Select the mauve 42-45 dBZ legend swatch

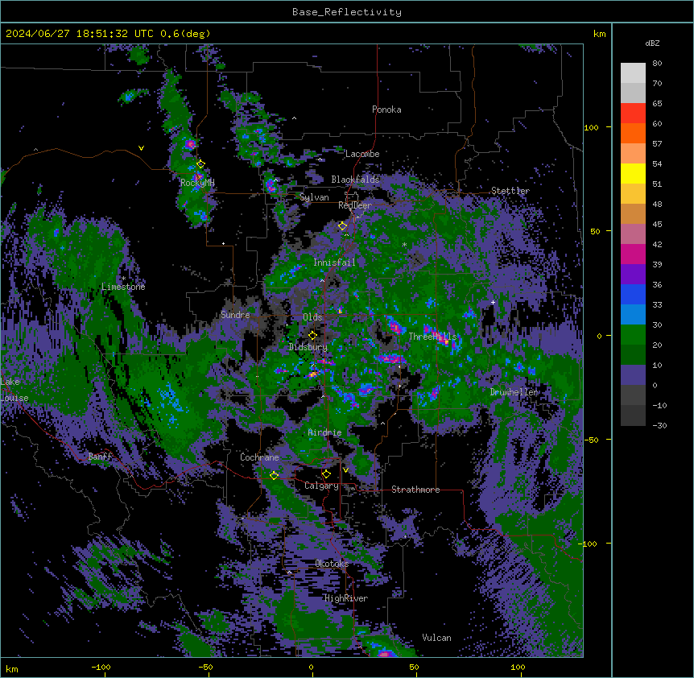click(633, 234)
